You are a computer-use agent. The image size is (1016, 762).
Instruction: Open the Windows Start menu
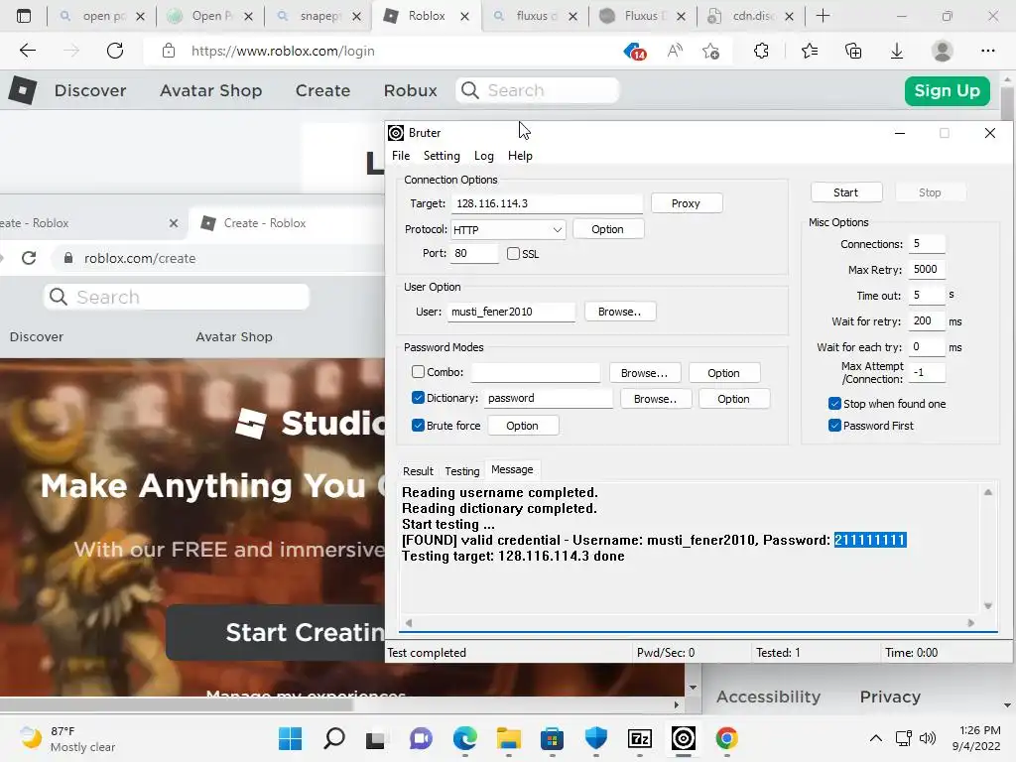pos(290,738)
